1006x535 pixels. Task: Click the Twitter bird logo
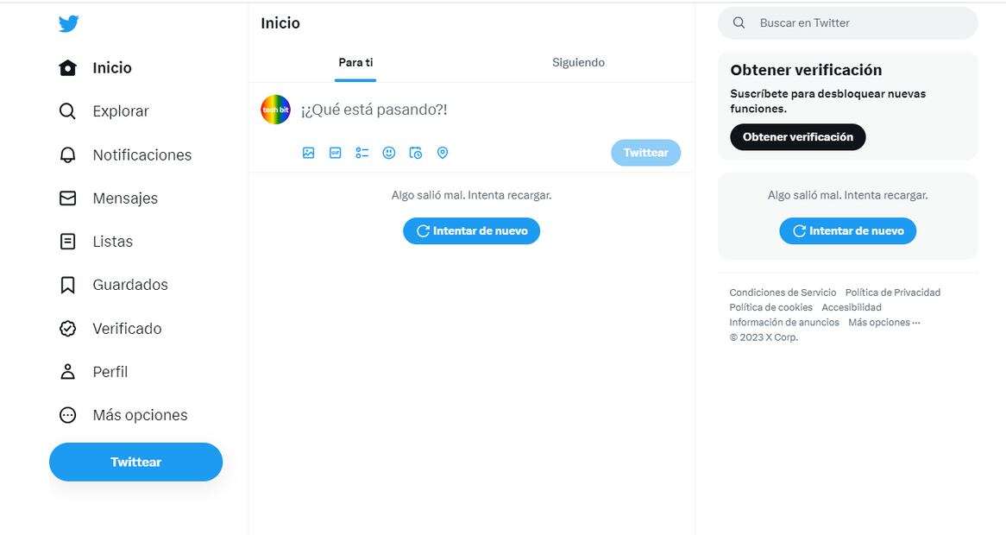click(x=69, y=24)
